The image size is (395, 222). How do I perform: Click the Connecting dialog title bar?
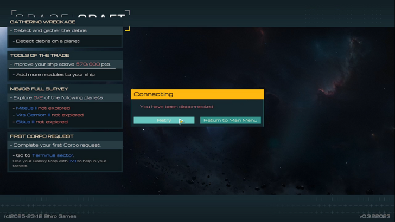pyautogui.click(x=197, y=94)
